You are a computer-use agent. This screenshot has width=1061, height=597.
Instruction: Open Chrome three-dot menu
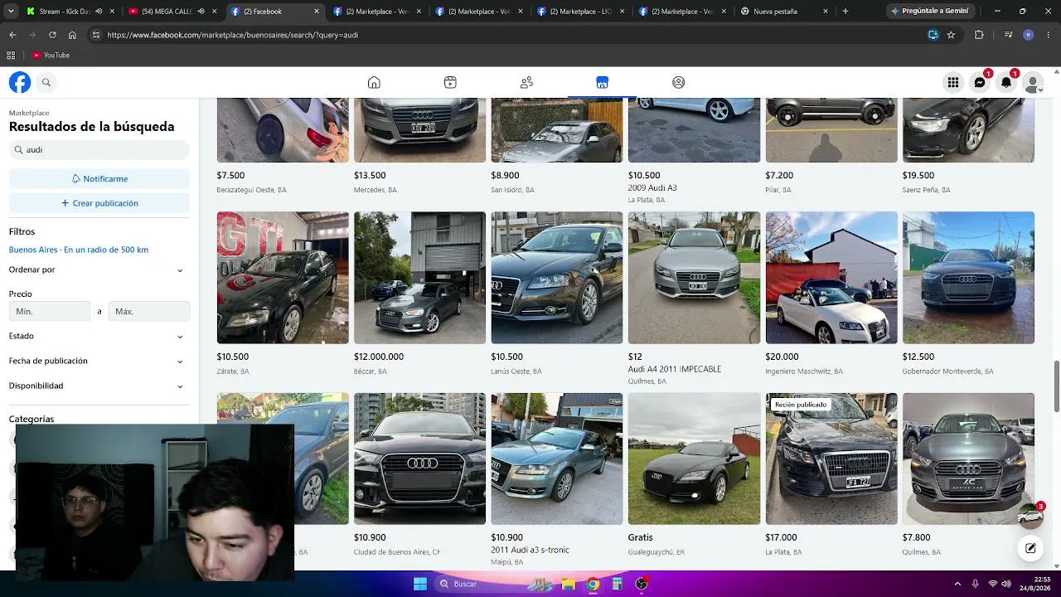click(1049, 35)
